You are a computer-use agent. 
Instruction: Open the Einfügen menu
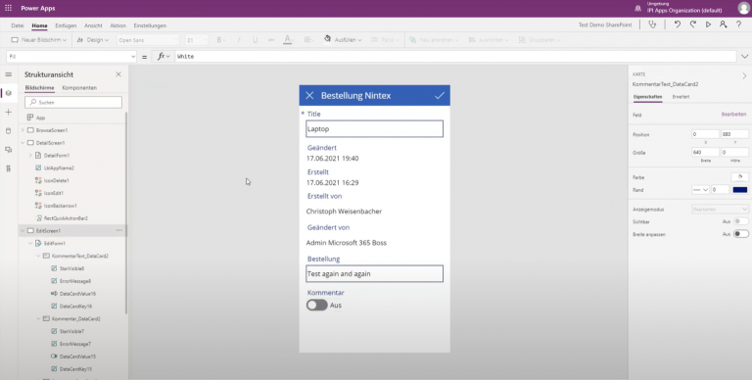(66, 25)
